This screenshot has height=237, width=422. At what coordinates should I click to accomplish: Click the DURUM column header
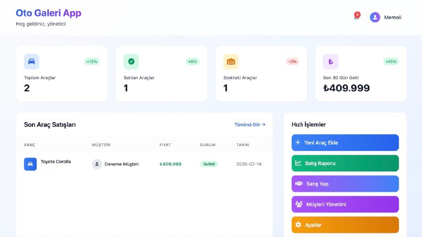208,145
